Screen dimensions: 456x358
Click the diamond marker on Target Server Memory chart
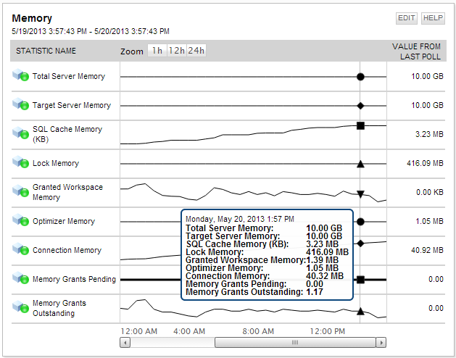pos(360,106)
